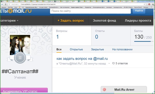Open the Мой Мир bookmark

[10, 7]
